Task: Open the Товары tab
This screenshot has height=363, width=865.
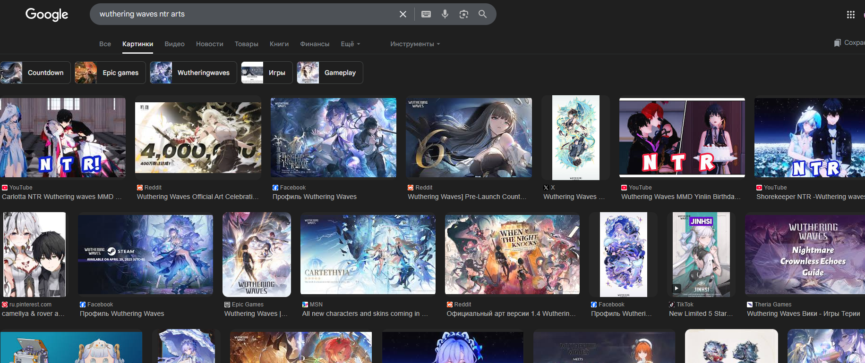Action: (x=247, y=44)
